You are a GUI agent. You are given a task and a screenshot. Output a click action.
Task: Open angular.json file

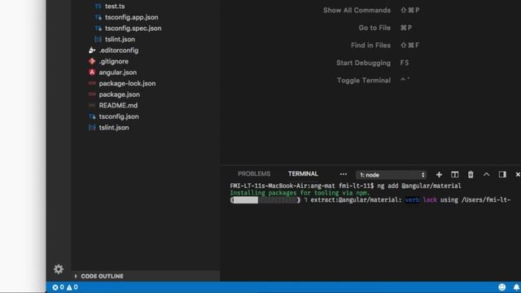pos(117,72)
